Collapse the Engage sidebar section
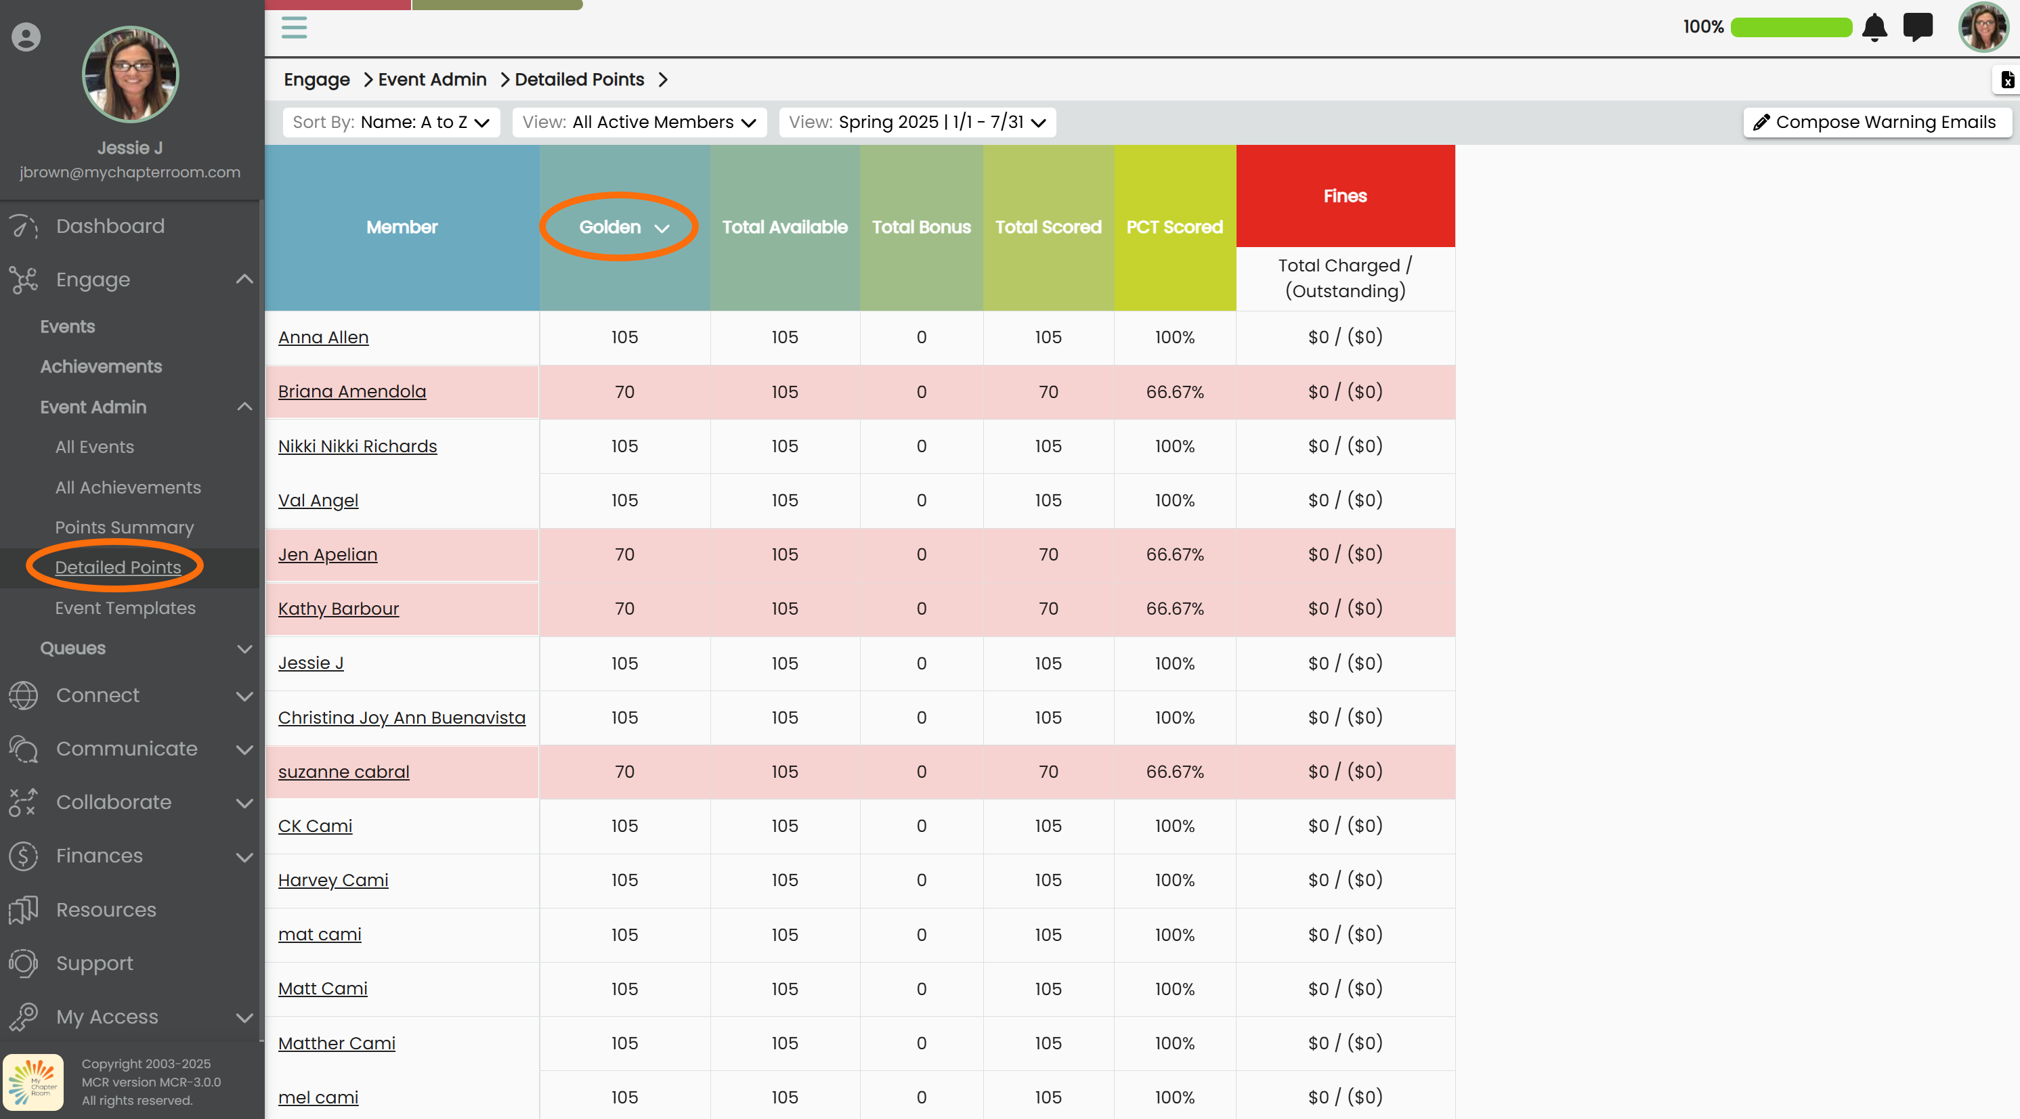 click(x=244, y=279)
